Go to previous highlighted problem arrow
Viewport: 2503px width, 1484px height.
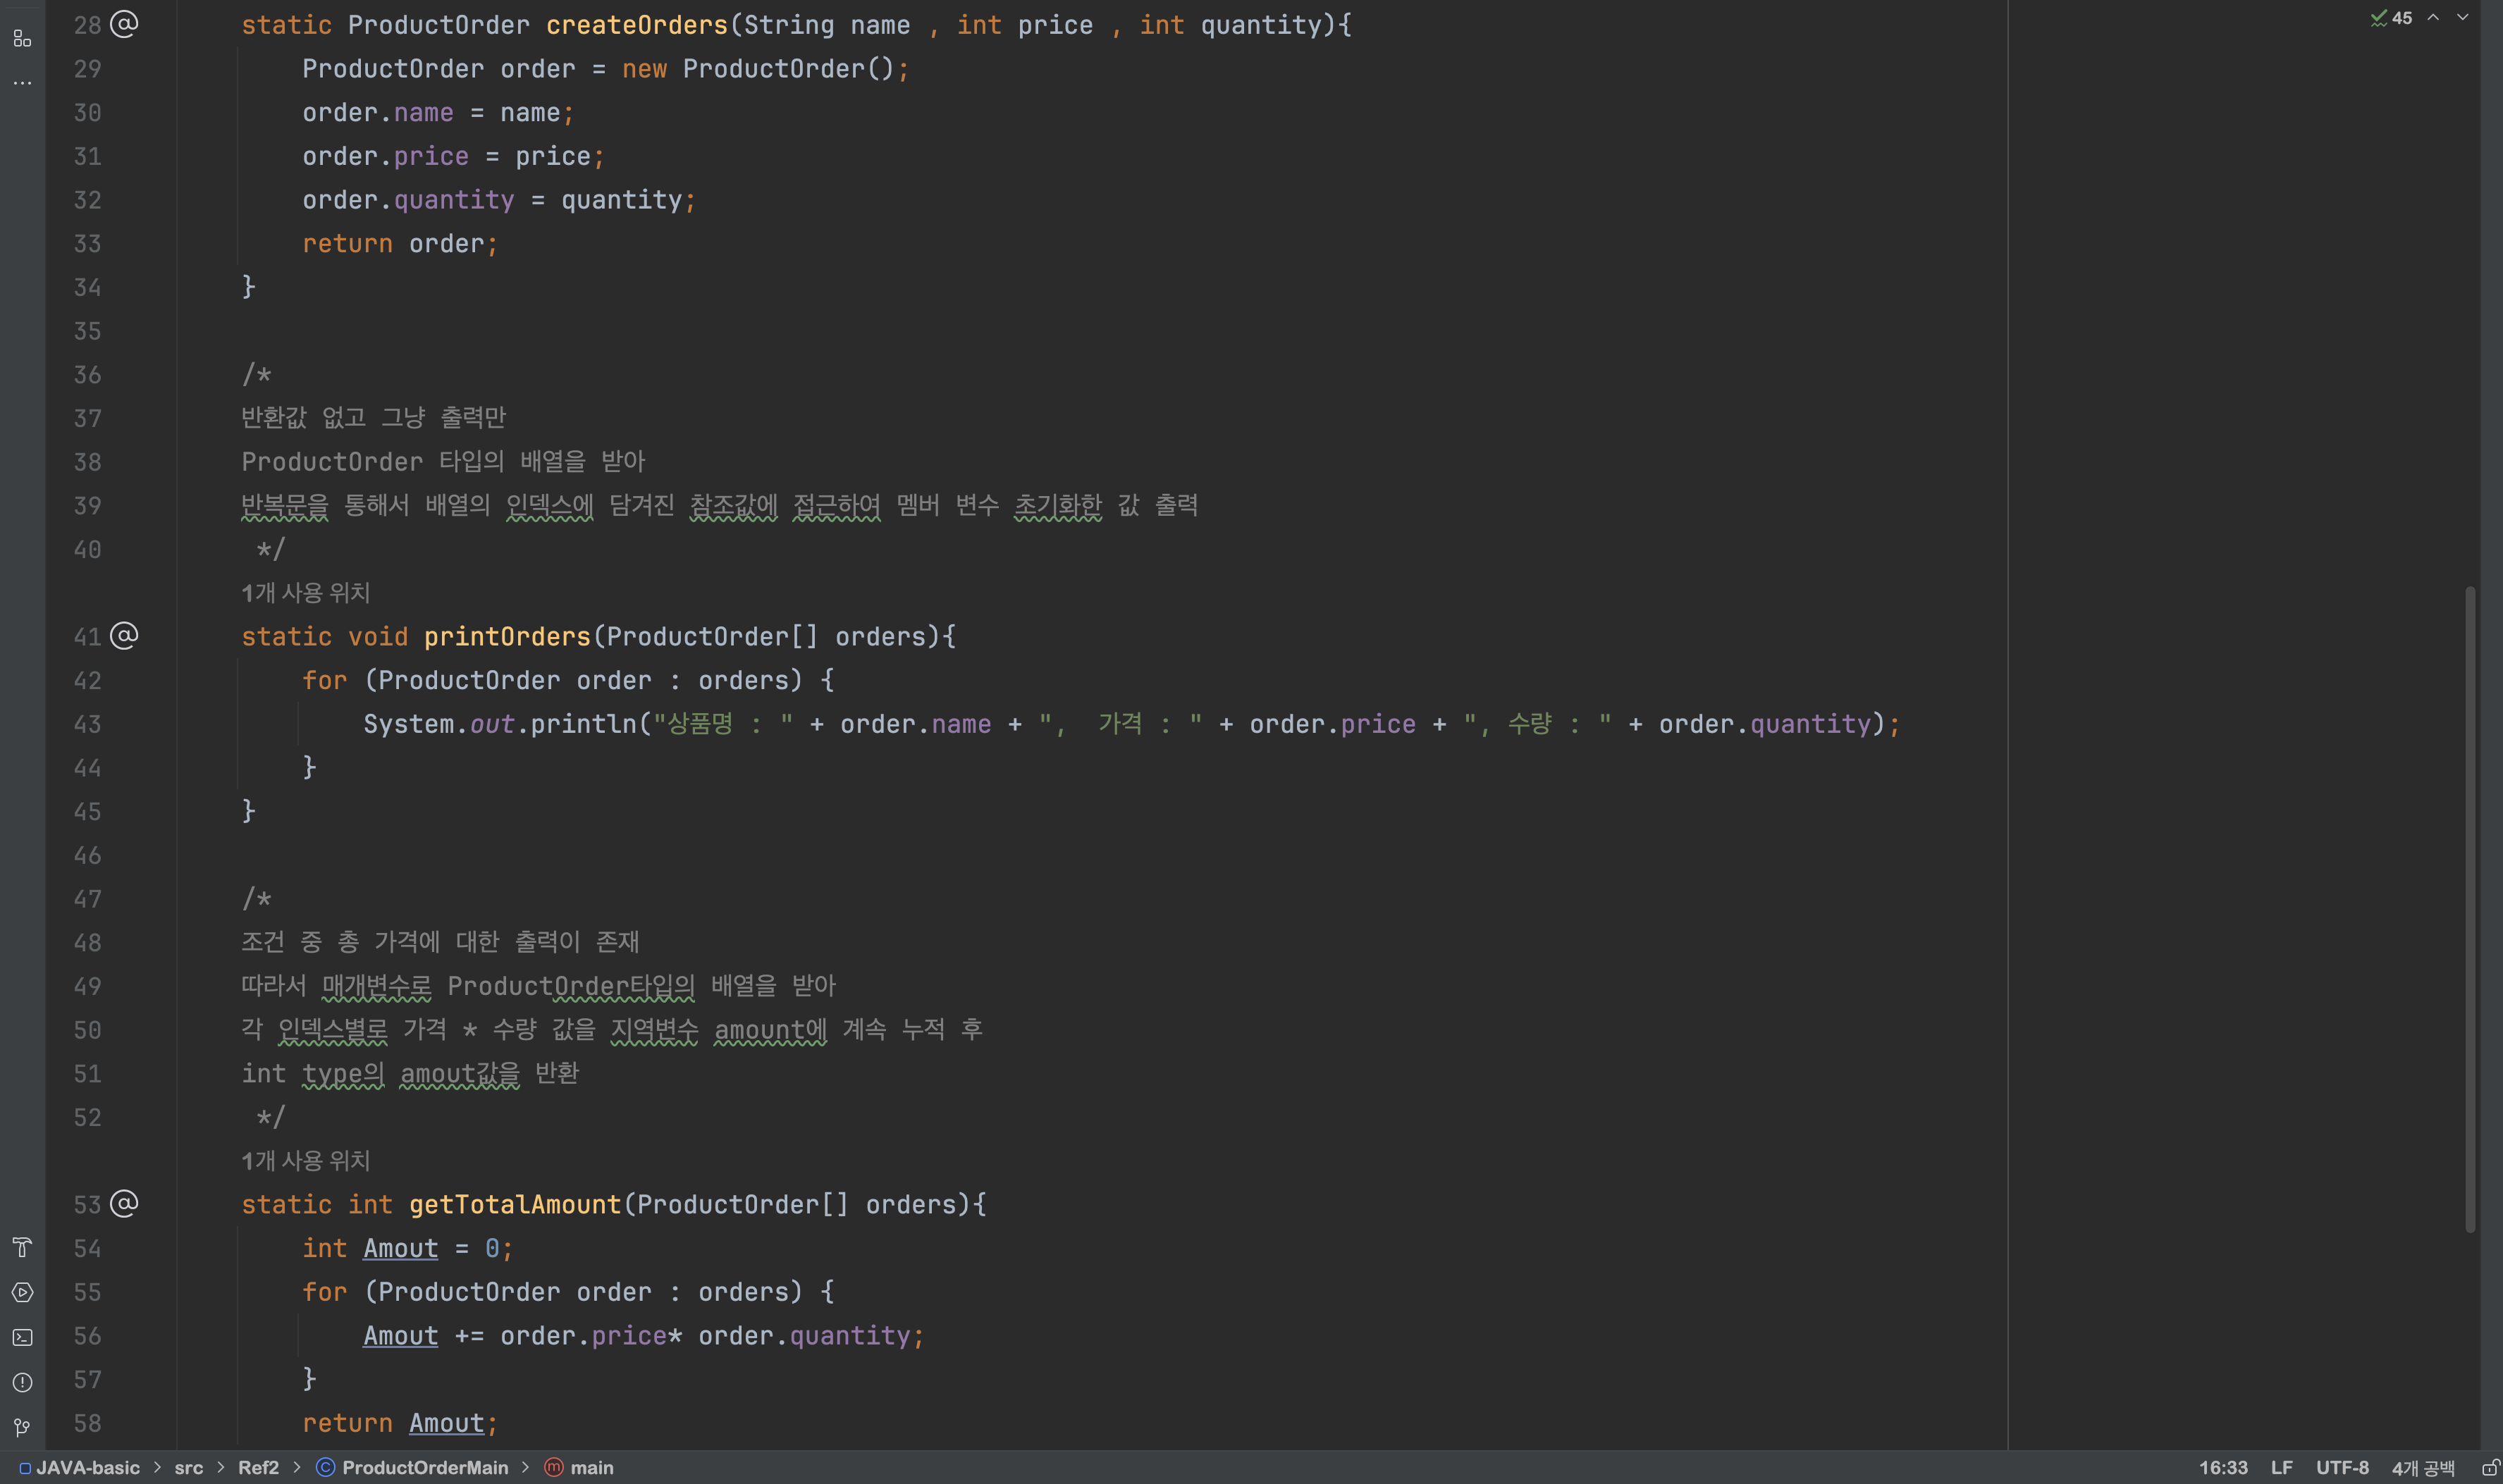pyautogui.click(x=2434, y=18)
